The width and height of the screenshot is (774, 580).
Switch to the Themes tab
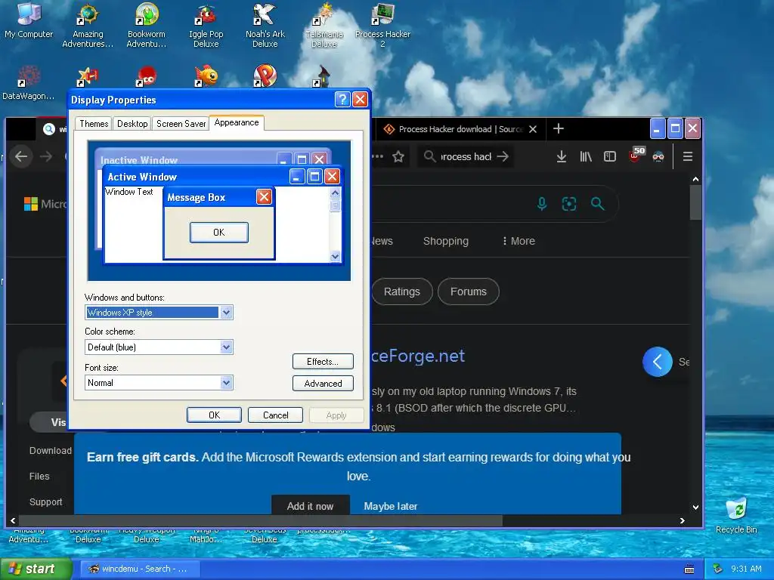94,124
